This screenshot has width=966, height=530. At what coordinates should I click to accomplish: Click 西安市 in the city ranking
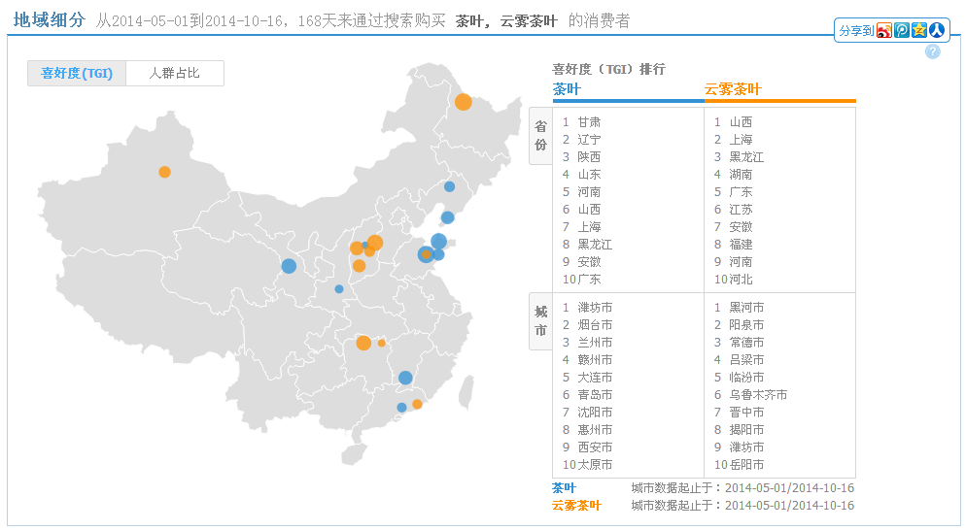coord(595,447)
